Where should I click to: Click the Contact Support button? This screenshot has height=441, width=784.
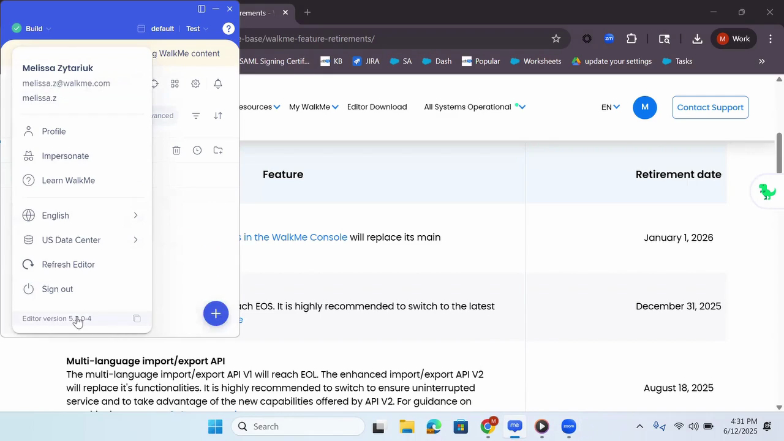[x=710, y=107]
